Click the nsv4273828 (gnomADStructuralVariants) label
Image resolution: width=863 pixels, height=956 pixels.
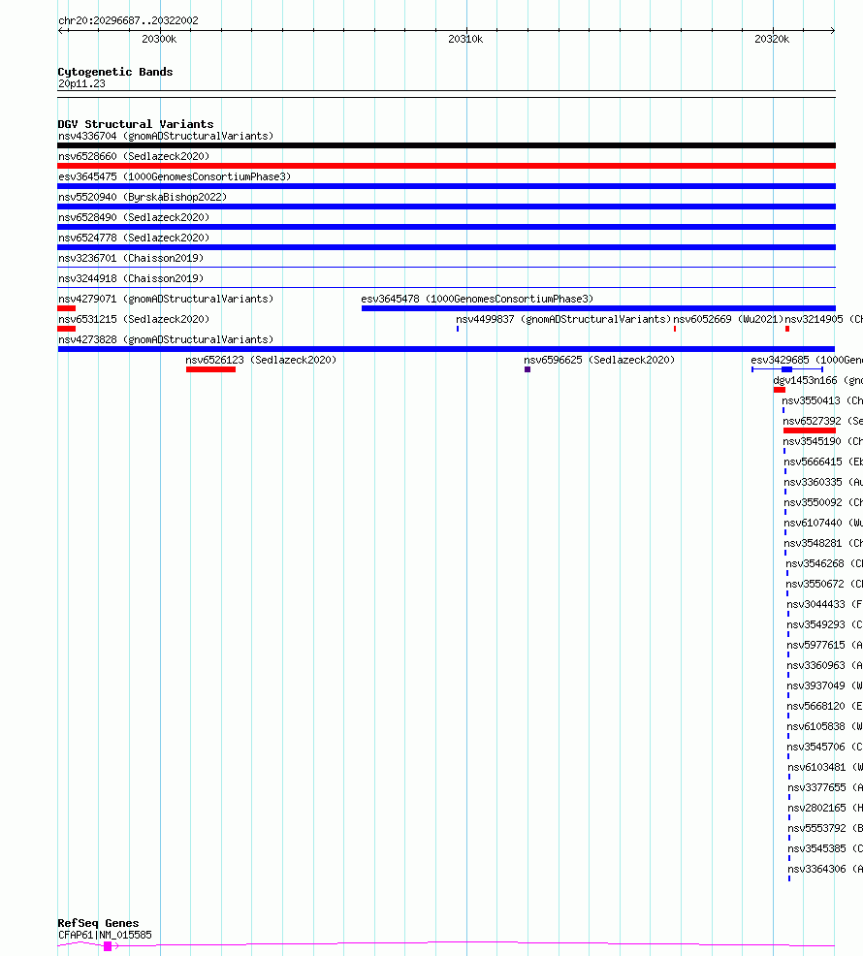coord(166,339)
